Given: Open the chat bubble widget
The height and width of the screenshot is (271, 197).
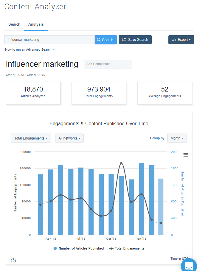Looking at the screenshot, I should pyautogui.click(x=189, y=265).
